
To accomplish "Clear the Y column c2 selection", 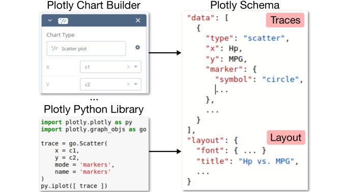I will pos(129,84).
